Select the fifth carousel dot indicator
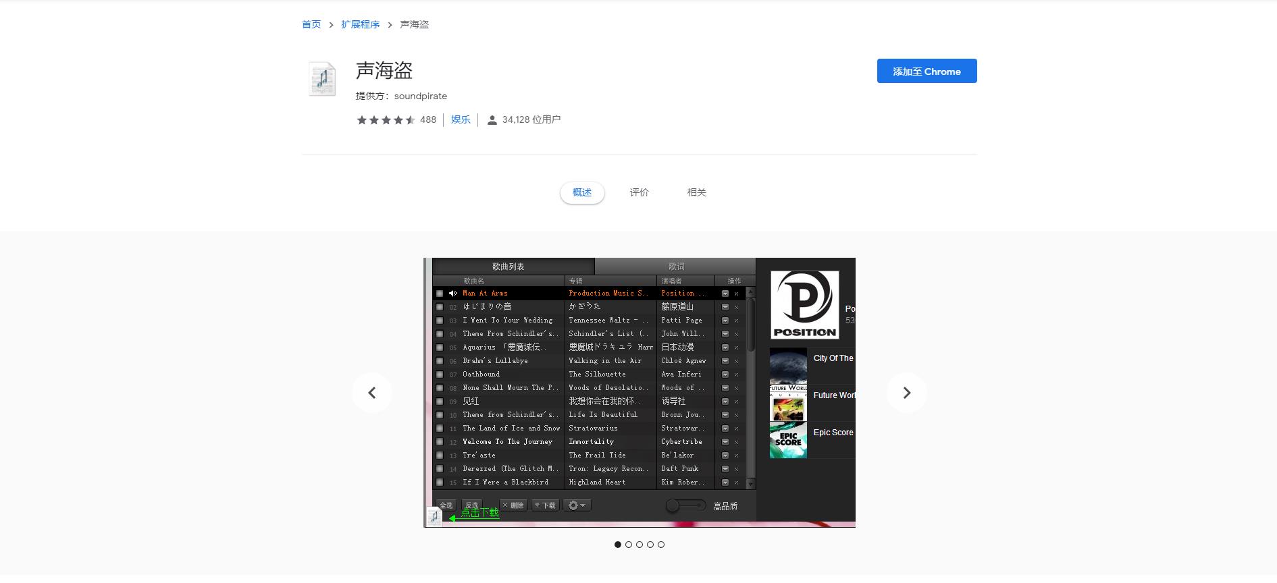Screen dimensions: 1277x583 pos(661,545)
